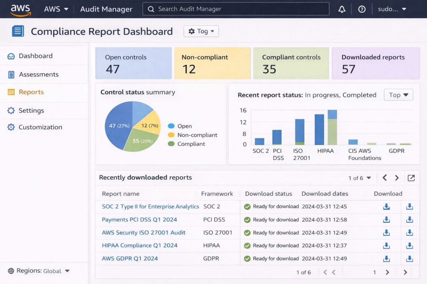
Task: Open the 1 of 6 page dropdown
Action: (x=359, y=178)
